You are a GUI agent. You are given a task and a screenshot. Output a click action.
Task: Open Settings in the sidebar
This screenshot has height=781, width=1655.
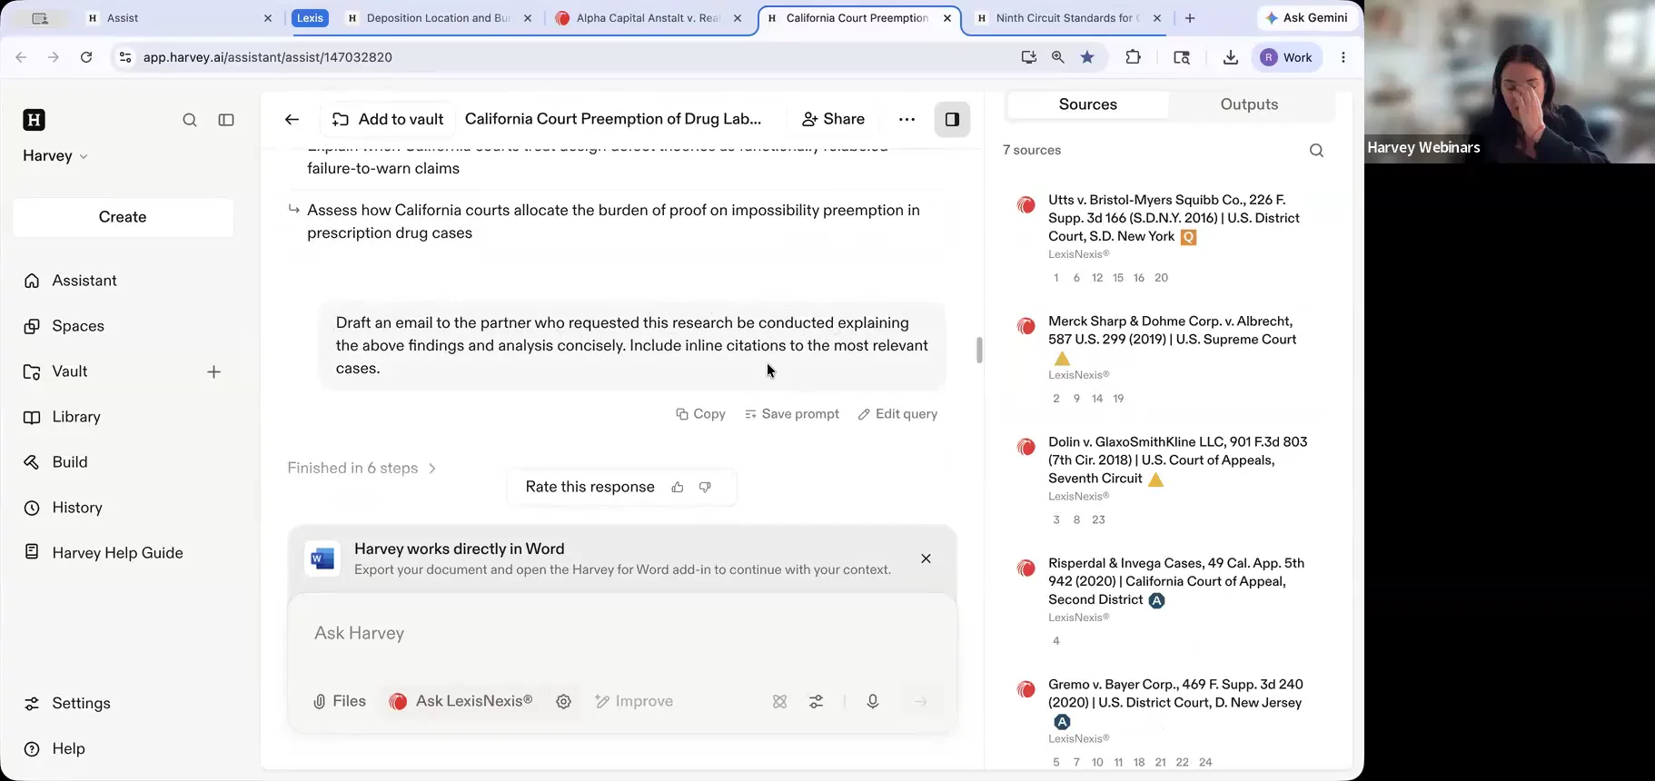pos(81,703)
